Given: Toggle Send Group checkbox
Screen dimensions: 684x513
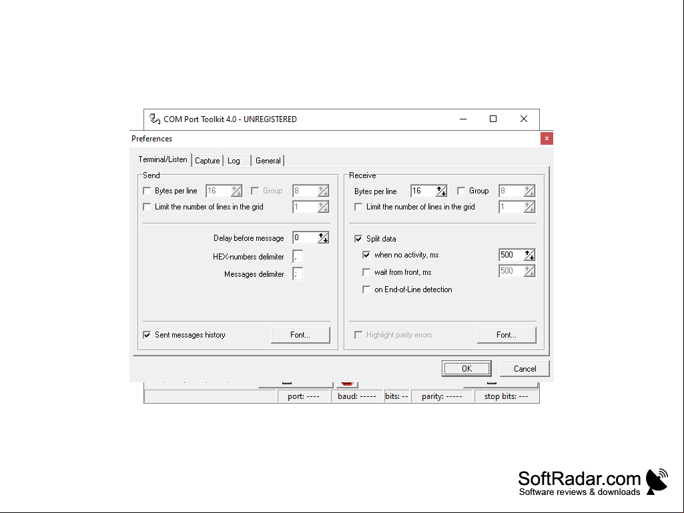Looking at the screenshot, I should (255, 191).
